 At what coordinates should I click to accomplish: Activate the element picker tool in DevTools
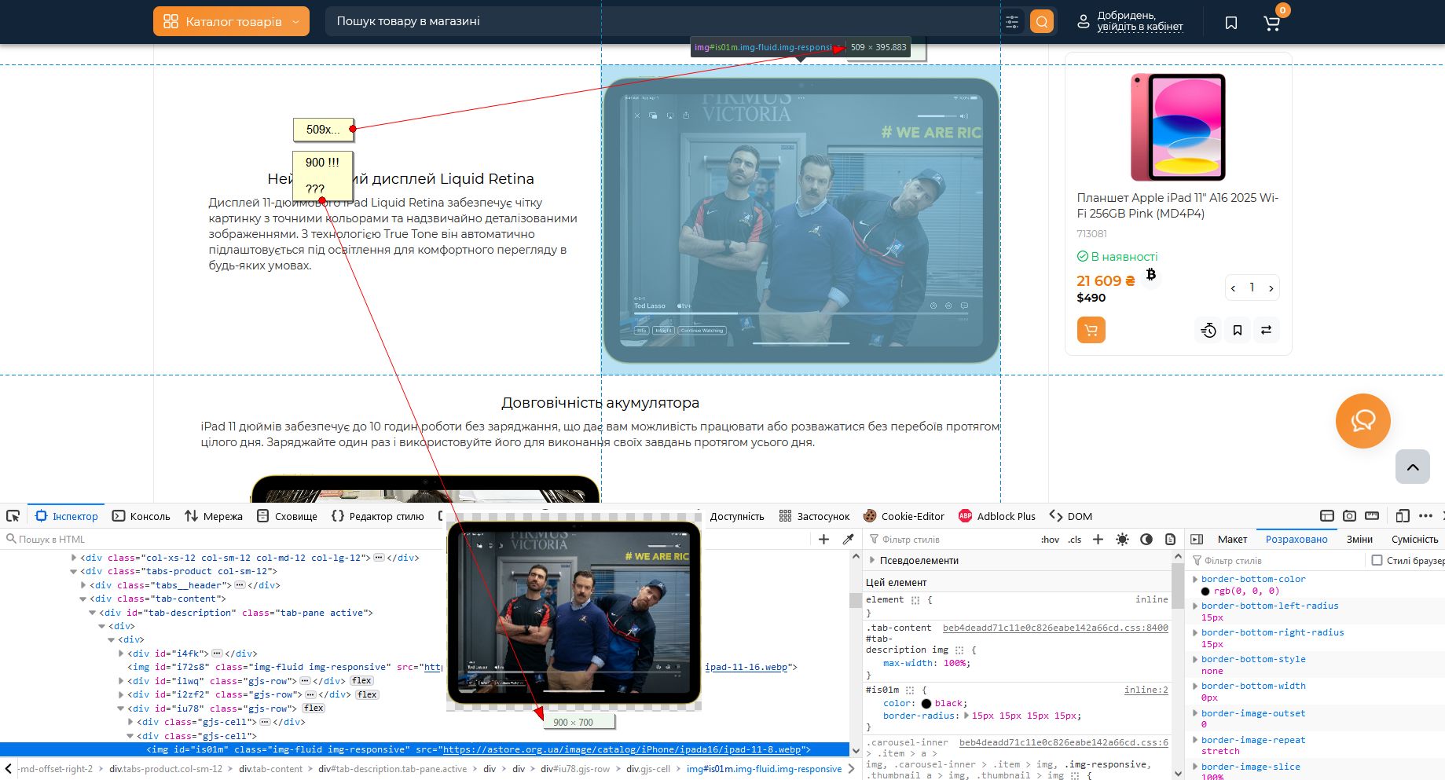(x=13, y=516)
